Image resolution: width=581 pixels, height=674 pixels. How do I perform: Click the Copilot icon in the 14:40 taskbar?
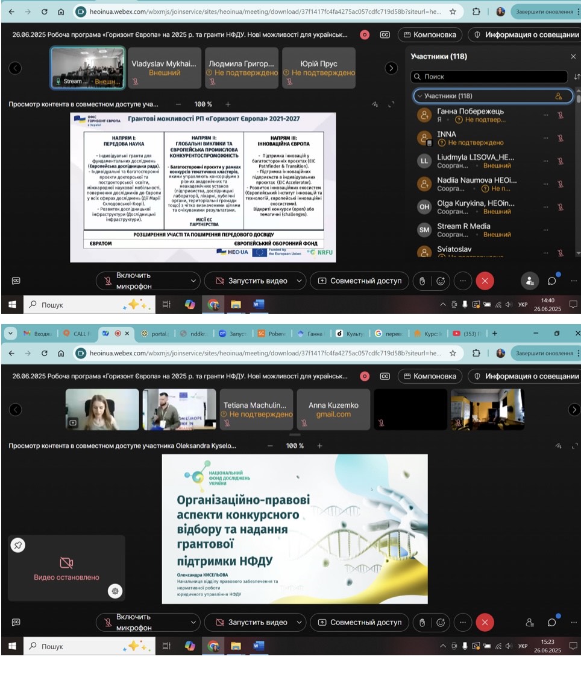click(x=190, y=305)
